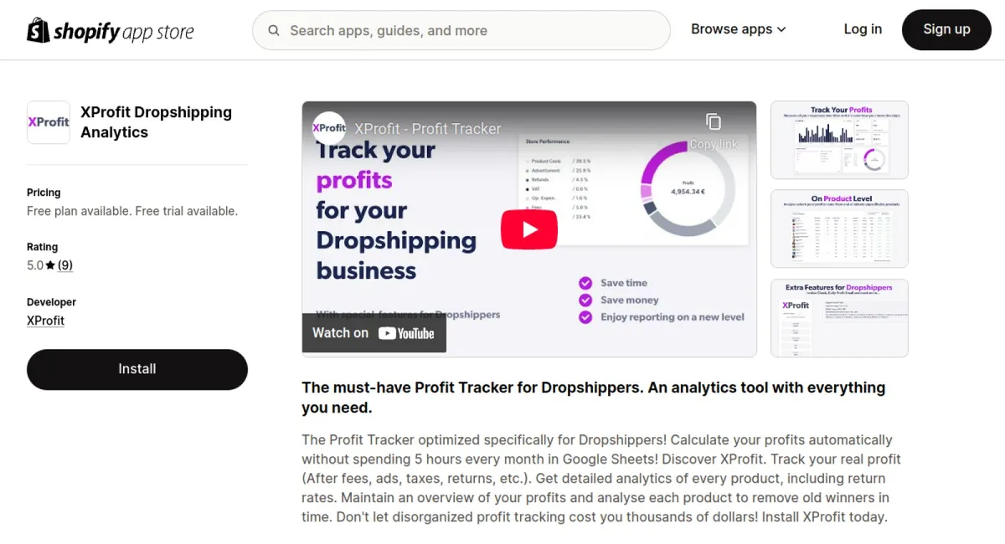Screen dimensions: 1005x544
Task: Click Log in
Action: click(863, 28)
